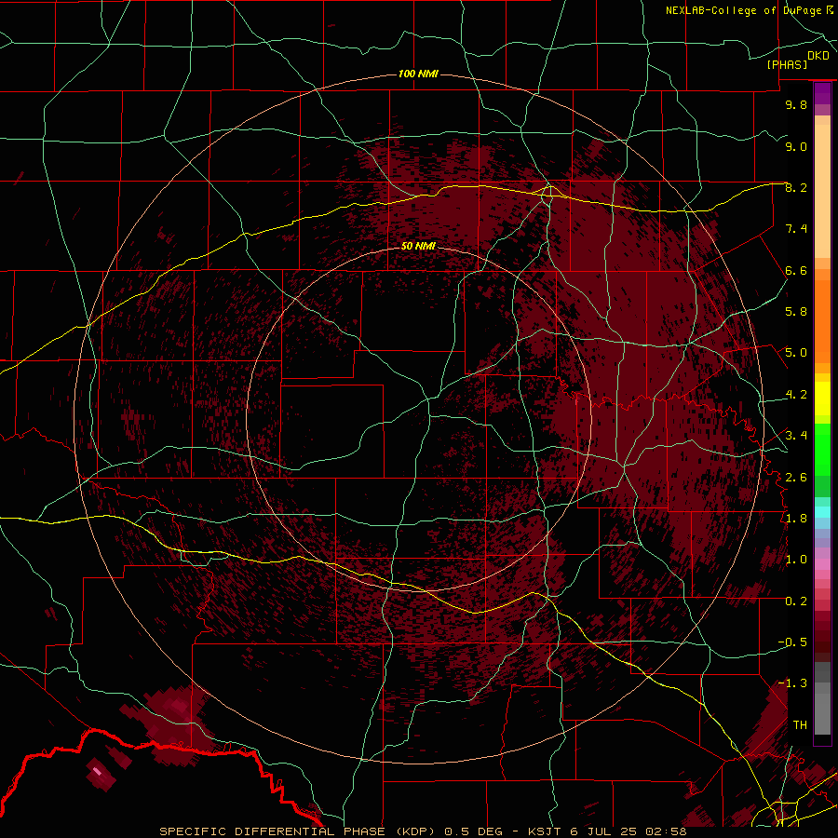This screenshot has width=838, height=838.
Task: Click the -1.3 value on color scale
Action: pos(792,683)
